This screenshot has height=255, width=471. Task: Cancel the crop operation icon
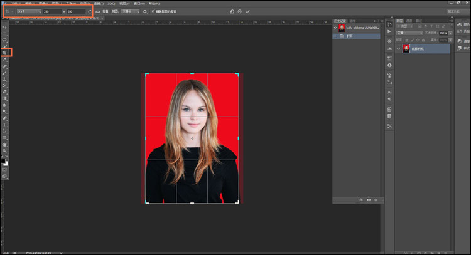pos(240,11)
